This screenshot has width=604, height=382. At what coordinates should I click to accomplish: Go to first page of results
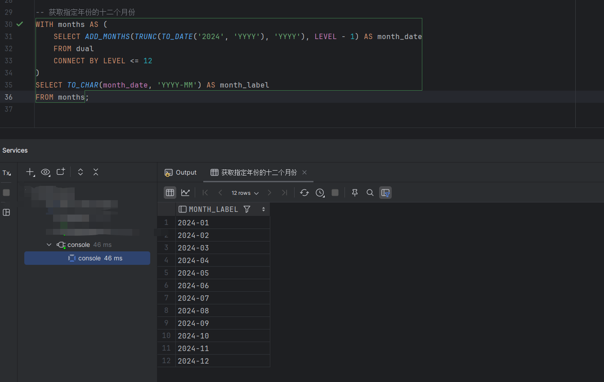tap(205, 193)
